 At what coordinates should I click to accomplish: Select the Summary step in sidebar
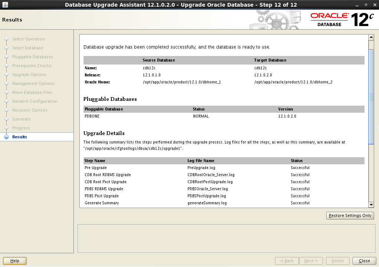click(21, 119)
